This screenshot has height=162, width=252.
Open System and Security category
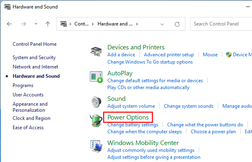(x=34, y=58)
